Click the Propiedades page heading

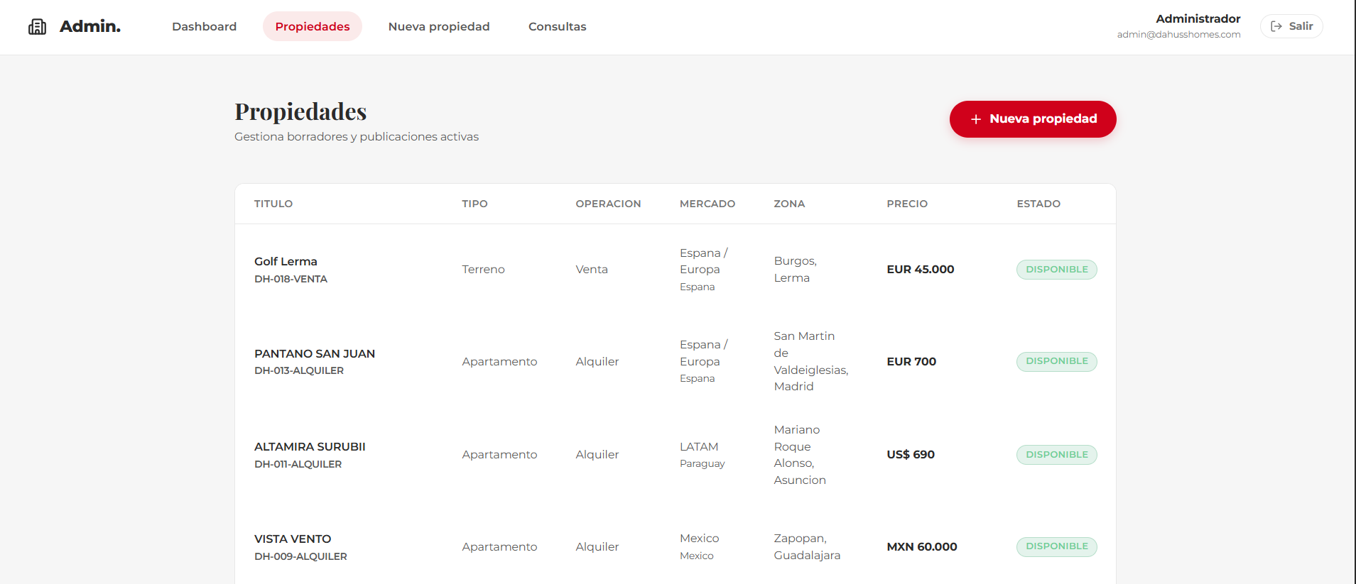pos(300,111)
